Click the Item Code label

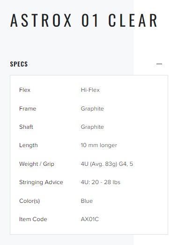point(33,219)
